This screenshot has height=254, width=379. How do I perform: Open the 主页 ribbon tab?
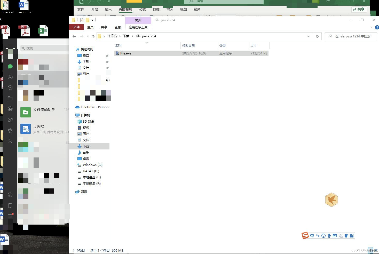pyautogui.click(x=90, y=27)
